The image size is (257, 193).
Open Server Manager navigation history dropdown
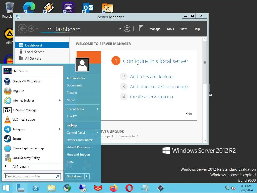click(x=37, y=29)
